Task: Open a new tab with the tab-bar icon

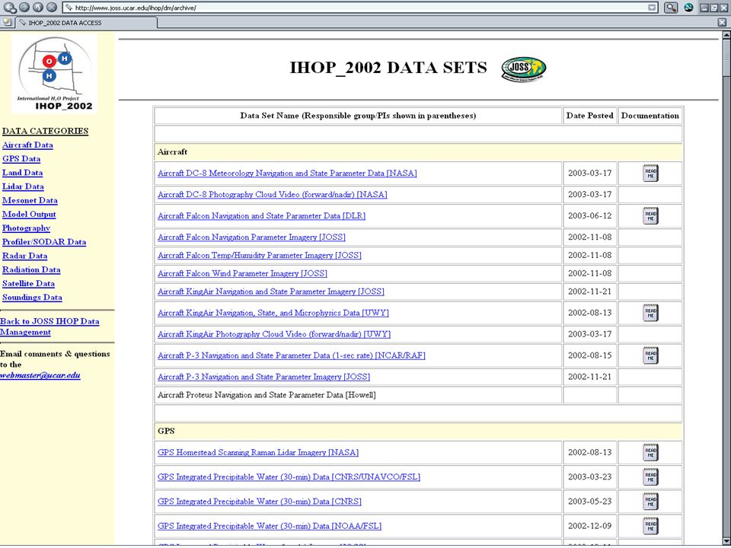Action: 7,22
